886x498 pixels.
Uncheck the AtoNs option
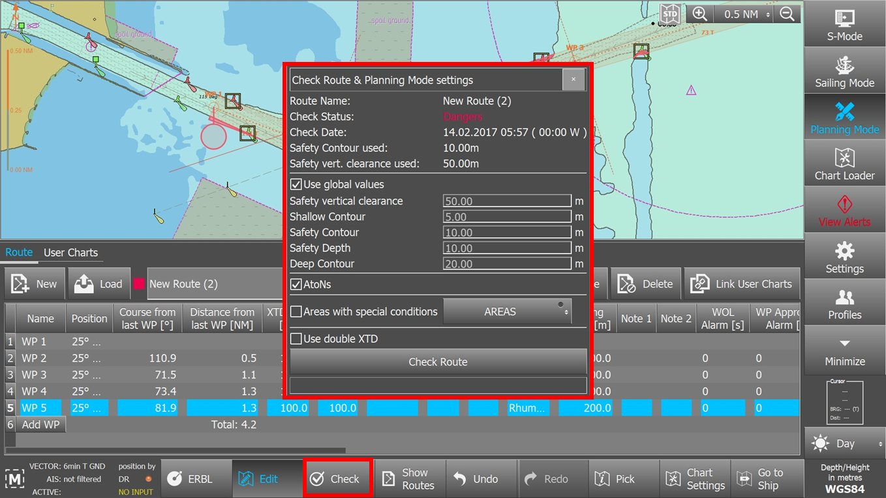[x=297, y=284]
